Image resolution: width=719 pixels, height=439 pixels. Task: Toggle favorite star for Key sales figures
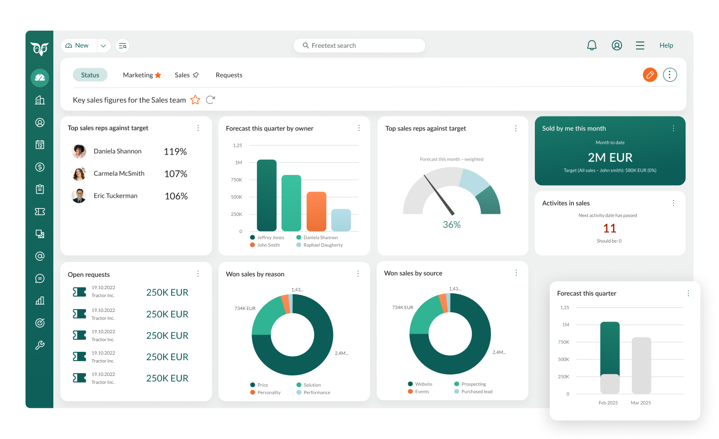pyautogui.click(x=195, y=100)
